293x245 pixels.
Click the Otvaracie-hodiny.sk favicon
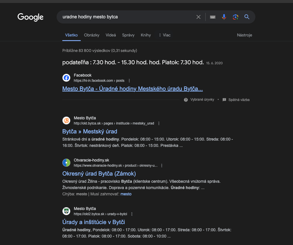[x=66, y=163]
